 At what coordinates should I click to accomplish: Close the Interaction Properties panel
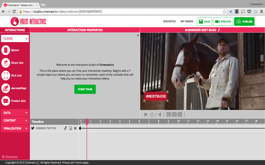[x=138, y=35]
